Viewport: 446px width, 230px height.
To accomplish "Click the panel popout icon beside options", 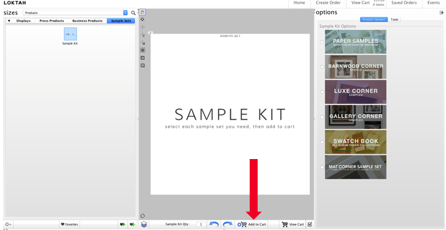I will coord(441,12).
